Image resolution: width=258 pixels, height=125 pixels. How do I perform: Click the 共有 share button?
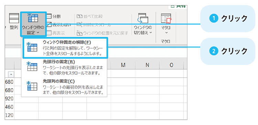click(x=178, y=6)
